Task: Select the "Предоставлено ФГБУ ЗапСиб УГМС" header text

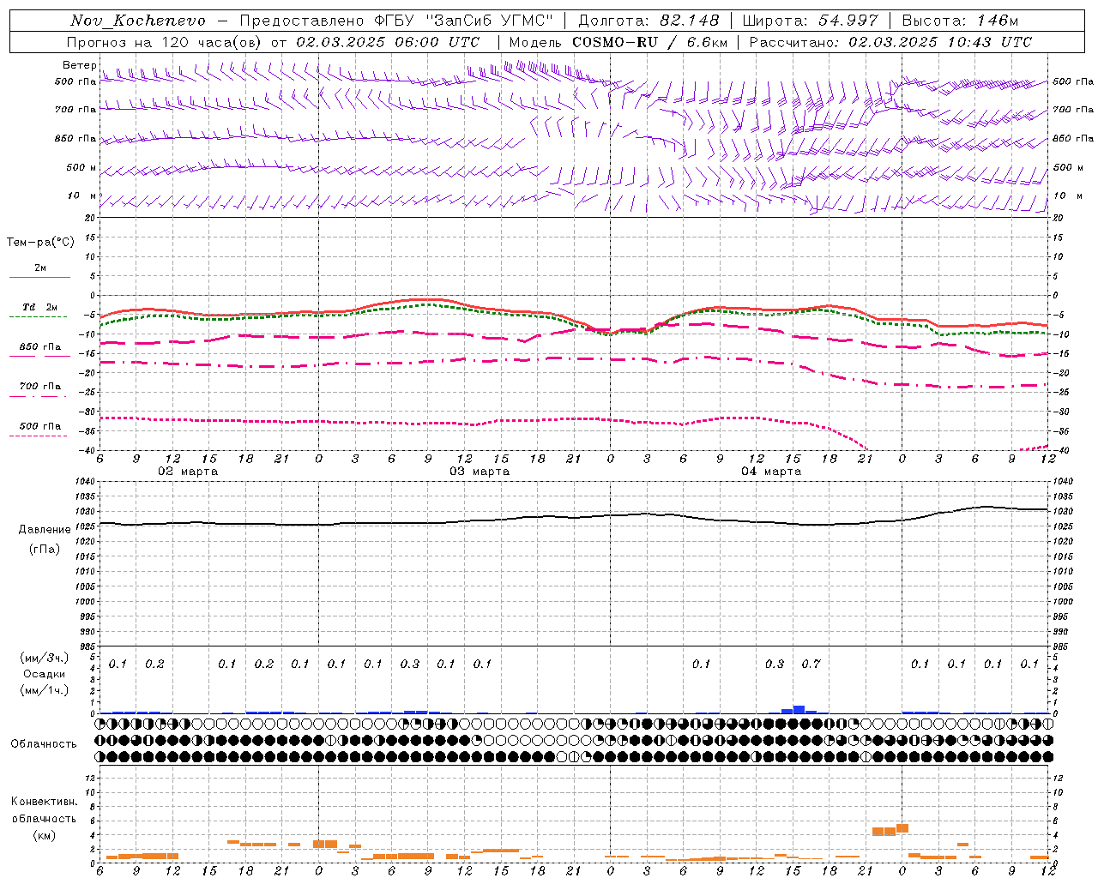Action: (x=396, y=21)
